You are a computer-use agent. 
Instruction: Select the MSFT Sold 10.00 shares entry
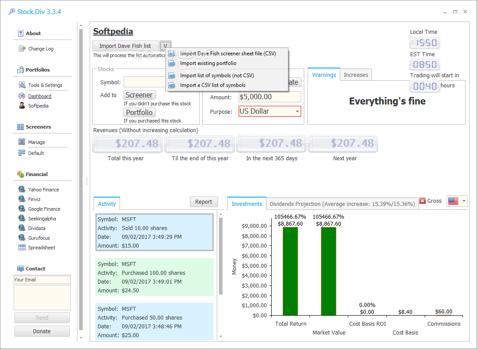point(155,232)
